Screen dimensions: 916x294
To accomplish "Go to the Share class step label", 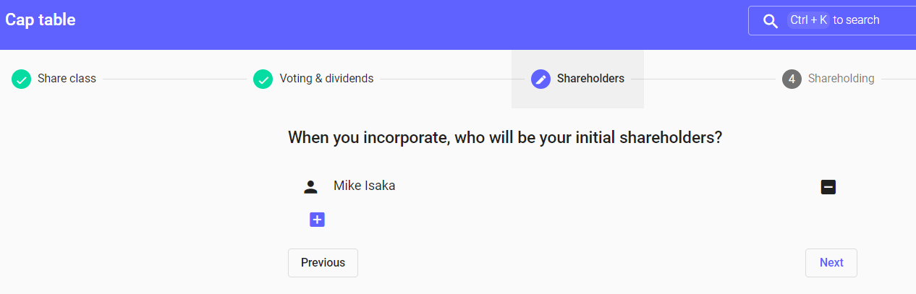I will 67,79.
